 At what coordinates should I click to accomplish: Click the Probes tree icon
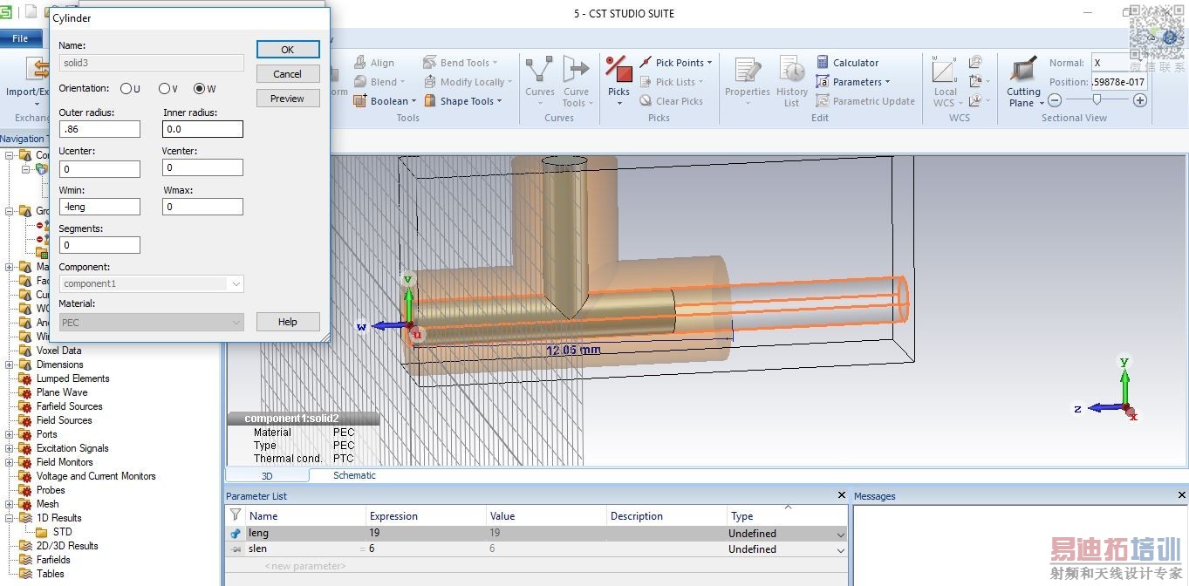(24, 490)
